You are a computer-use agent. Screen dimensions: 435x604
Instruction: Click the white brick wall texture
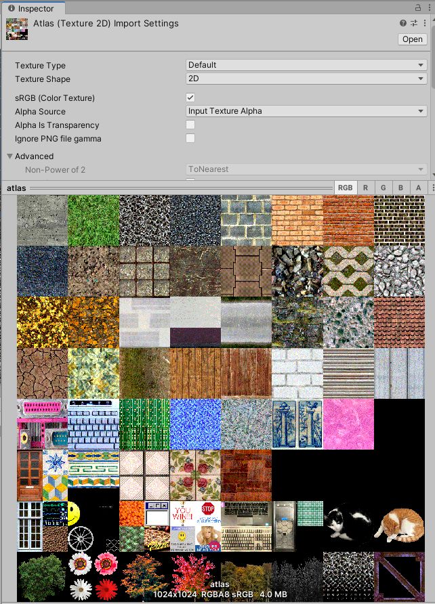[297, 373]
